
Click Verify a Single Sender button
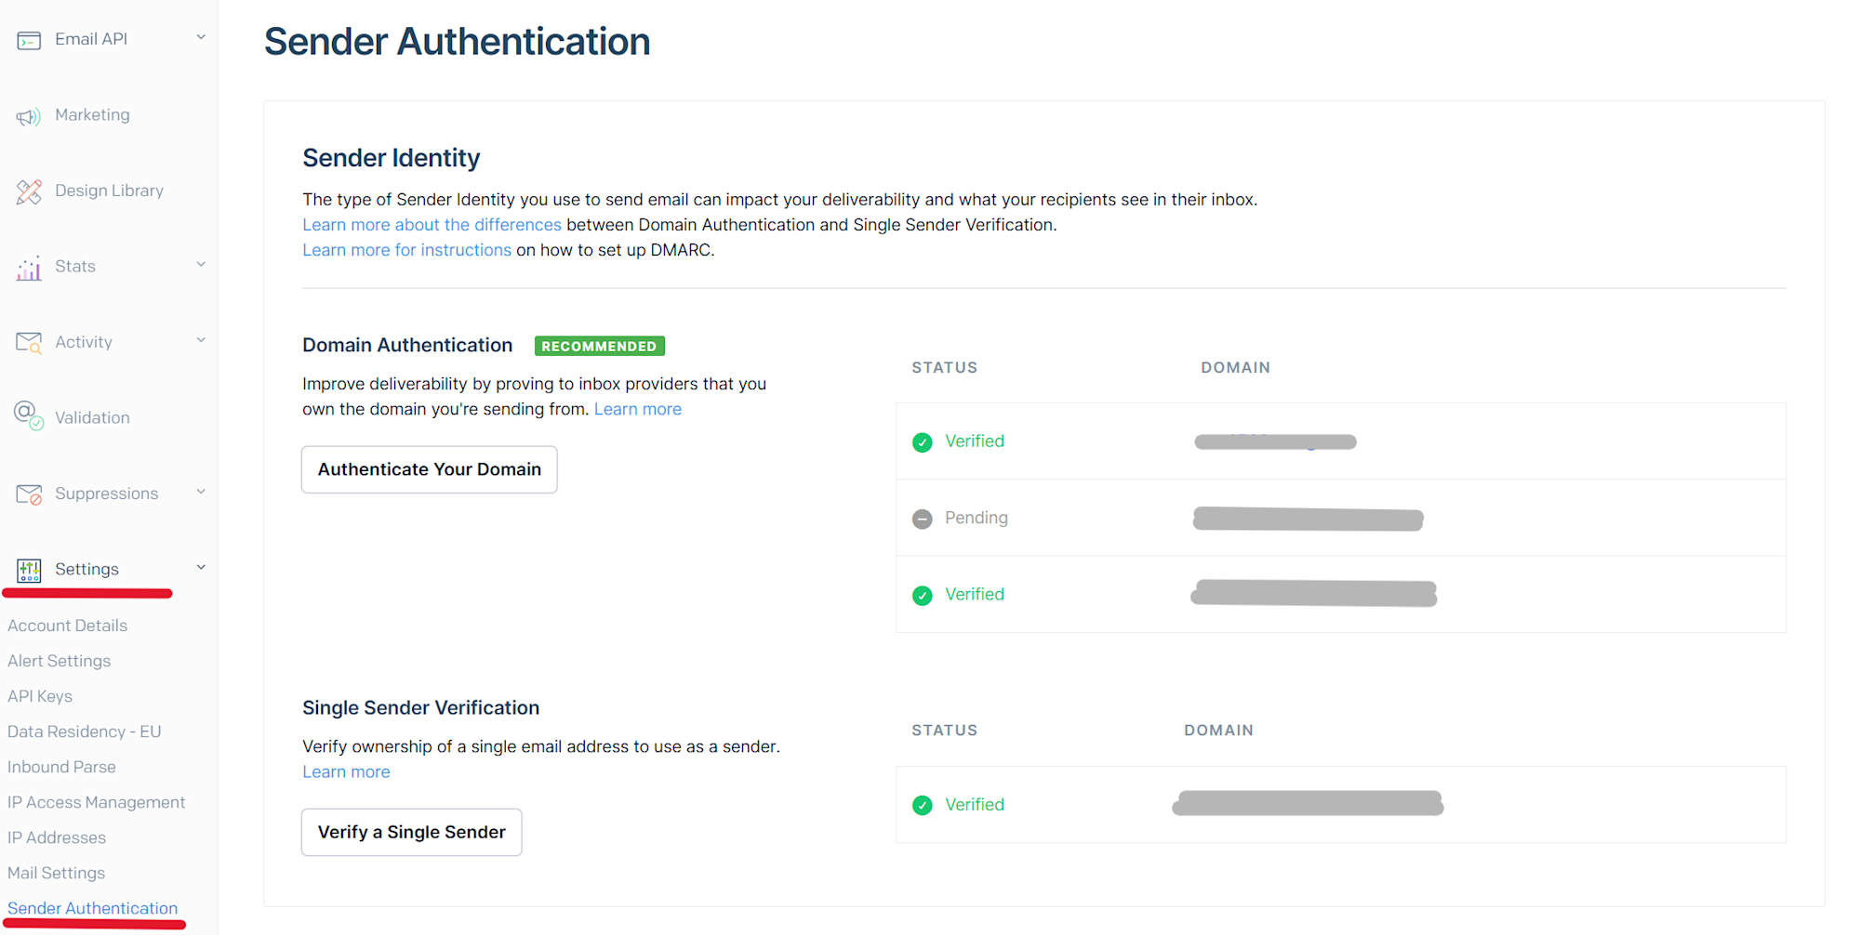point(411,832)
